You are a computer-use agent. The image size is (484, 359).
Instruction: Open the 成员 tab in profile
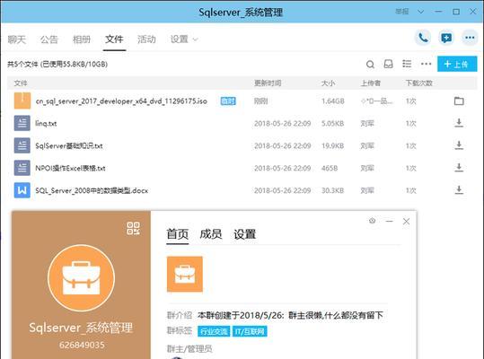(x=211, y=234)
